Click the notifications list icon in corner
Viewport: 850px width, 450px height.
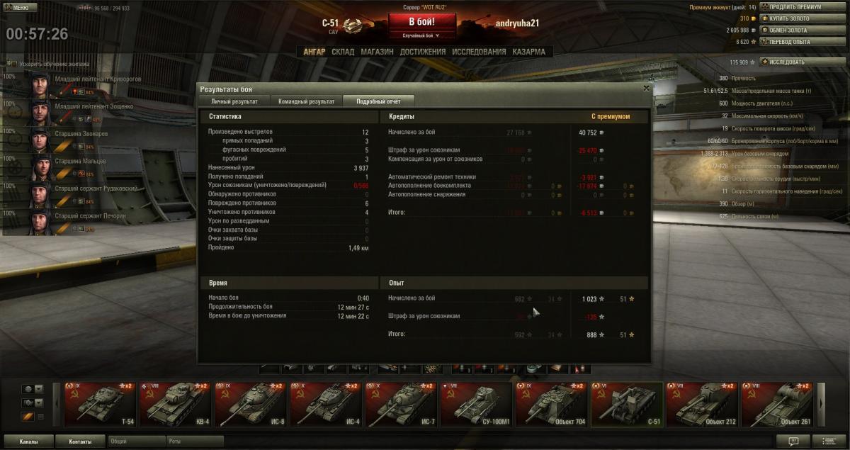click(x=829, y=441)
